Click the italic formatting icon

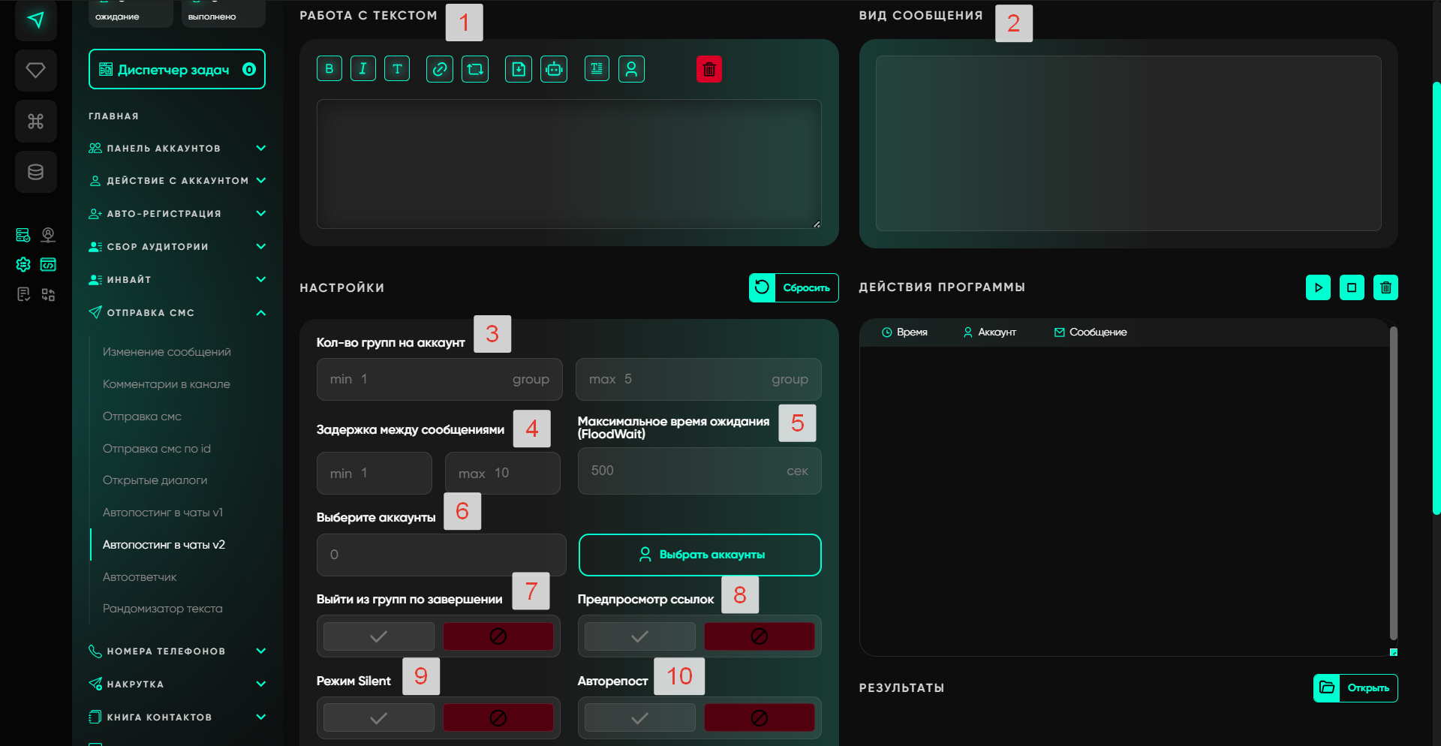pos(363,69)
